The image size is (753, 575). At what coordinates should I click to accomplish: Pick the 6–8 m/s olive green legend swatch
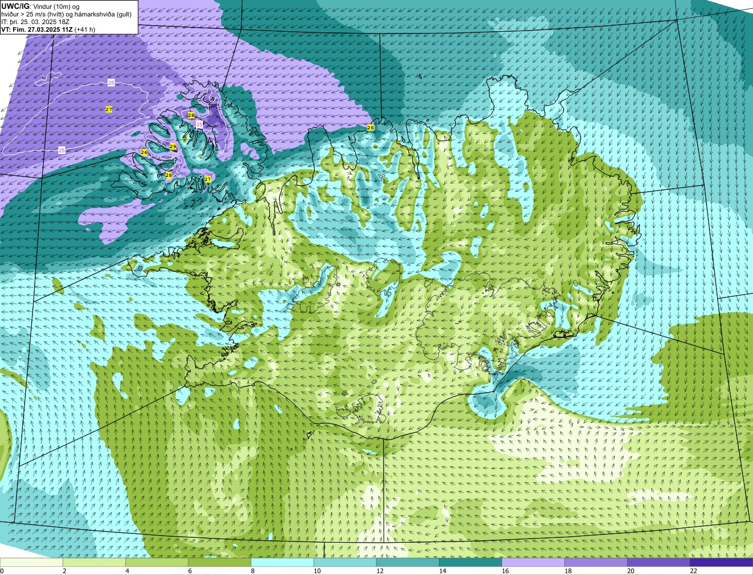[219, 562]
